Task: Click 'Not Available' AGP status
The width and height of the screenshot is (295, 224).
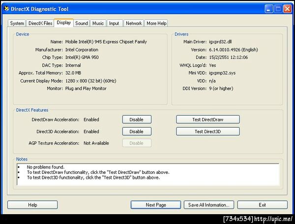Action: click(96, 143)
